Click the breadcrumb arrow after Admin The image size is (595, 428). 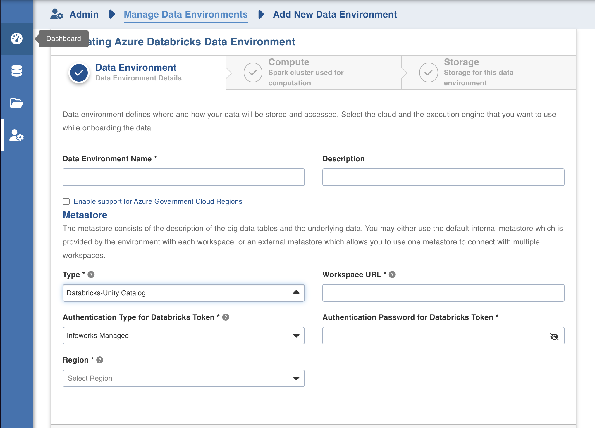point(112,14)
